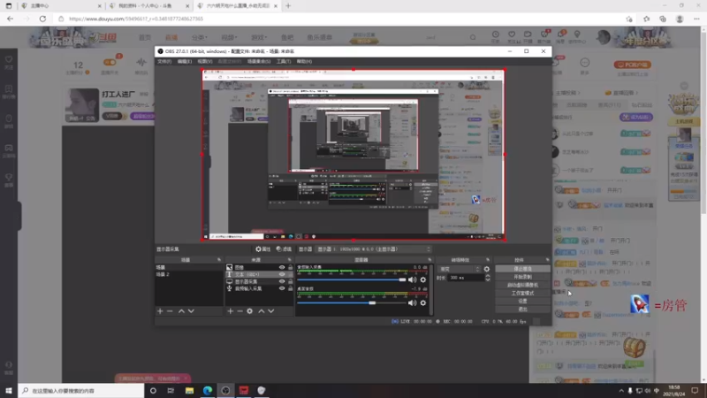Click browser back arrow
Screen dimensions: 707x398
click(x=10, y=19)
